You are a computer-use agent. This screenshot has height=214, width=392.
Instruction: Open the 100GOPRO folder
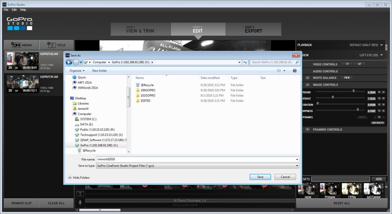tap(148, 90)
